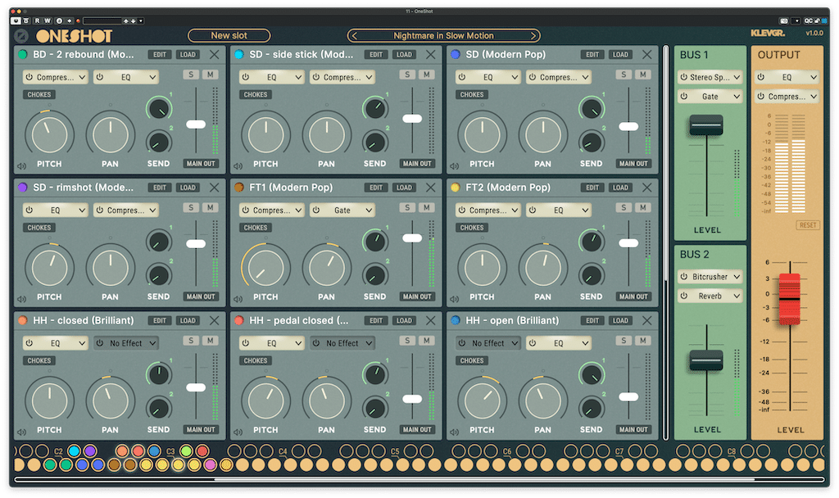Click the New slot button
839x498 pixels.
point(229,35)
